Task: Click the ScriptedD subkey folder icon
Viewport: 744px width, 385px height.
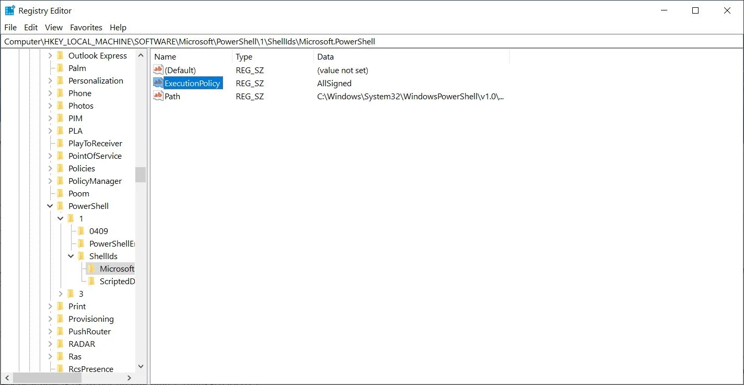Action: (x=91, y=281)
